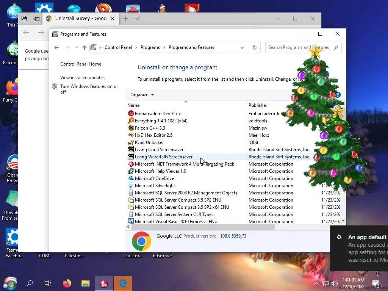
Task: Open the Chrome tab search dropdown chevron
Action: 137,19
